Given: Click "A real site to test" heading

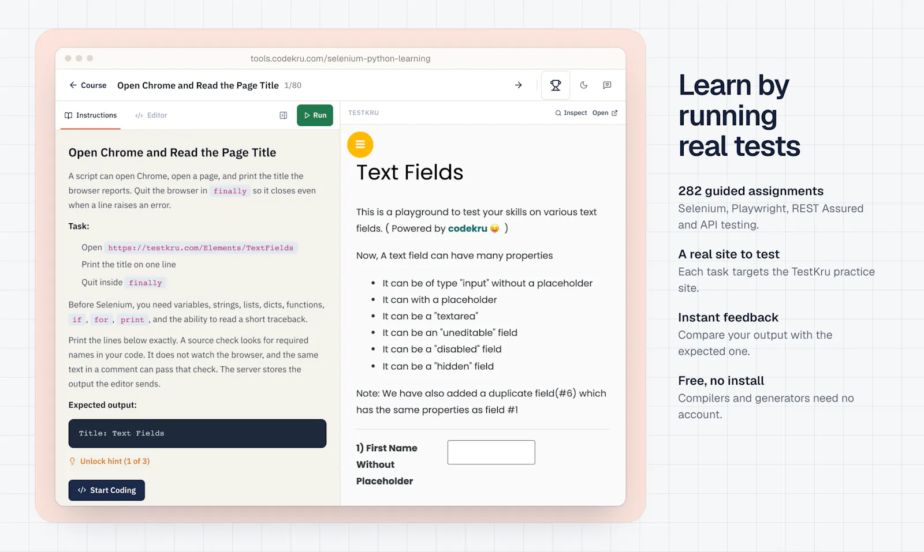Looking at the screenshot, I should pyautogui.click(x=729, y=254).
